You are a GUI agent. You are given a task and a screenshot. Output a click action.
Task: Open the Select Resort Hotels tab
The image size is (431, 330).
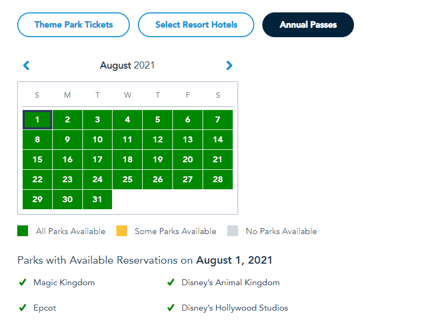196,25
